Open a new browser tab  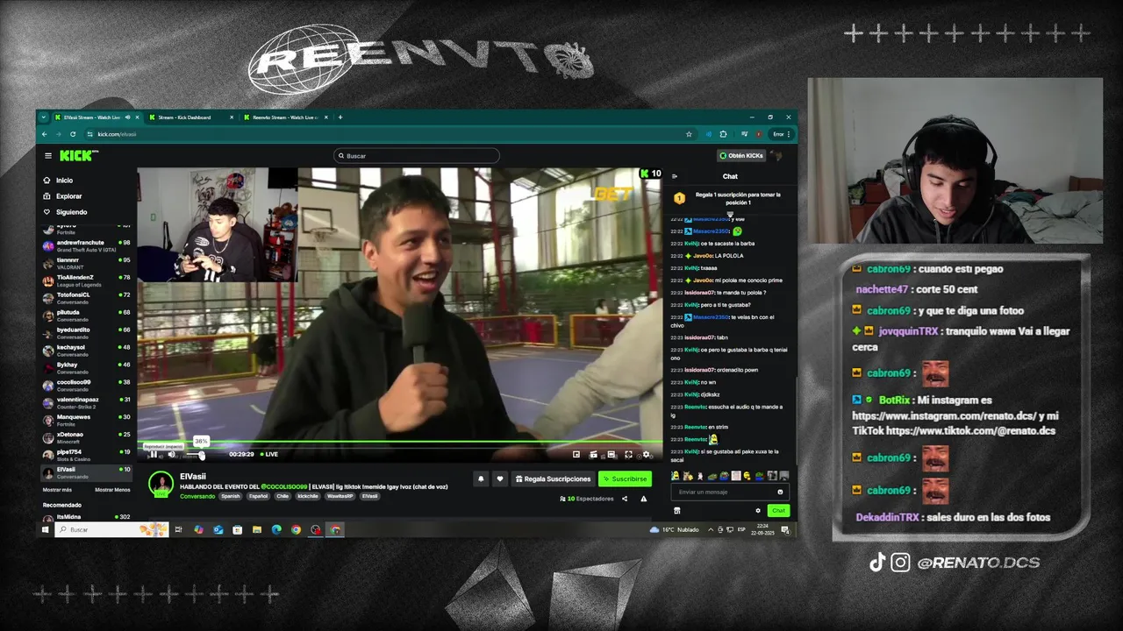click(340, 117)
